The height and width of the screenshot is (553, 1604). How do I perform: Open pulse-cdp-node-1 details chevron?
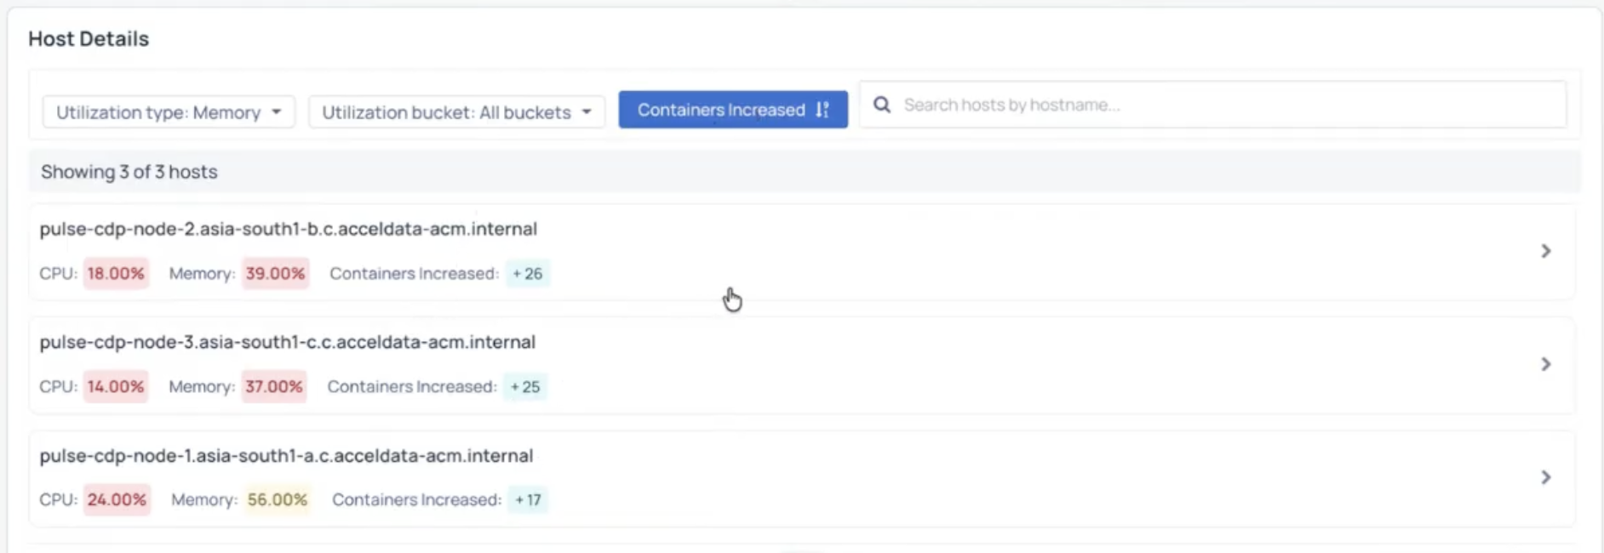pyautogui.click(x=1546, y=477)
